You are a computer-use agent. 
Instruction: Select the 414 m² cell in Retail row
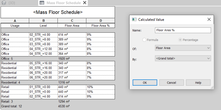[72, 97]
